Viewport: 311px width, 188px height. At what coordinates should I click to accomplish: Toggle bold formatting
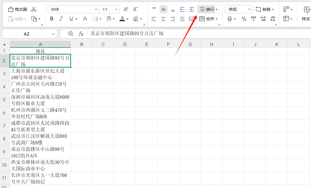[x=52, y=19]
